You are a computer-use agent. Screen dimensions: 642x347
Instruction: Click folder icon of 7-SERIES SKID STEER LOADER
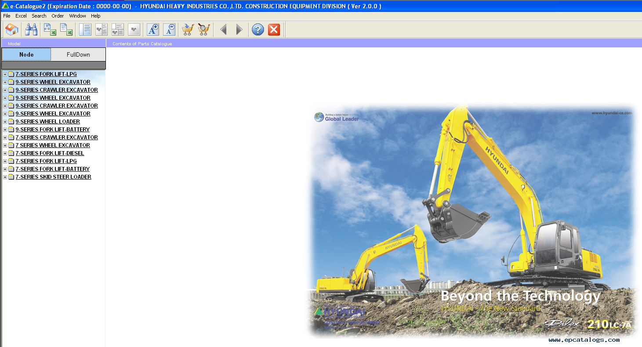11,177
